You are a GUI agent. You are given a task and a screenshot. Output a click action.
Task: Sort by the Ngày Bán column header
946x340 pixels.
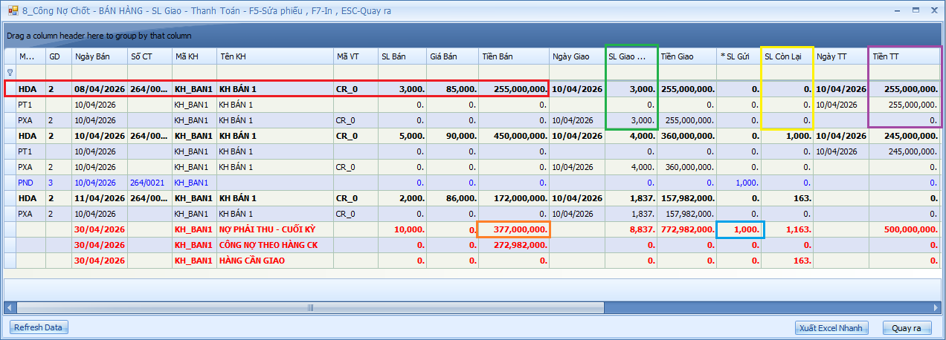point(99,56)
